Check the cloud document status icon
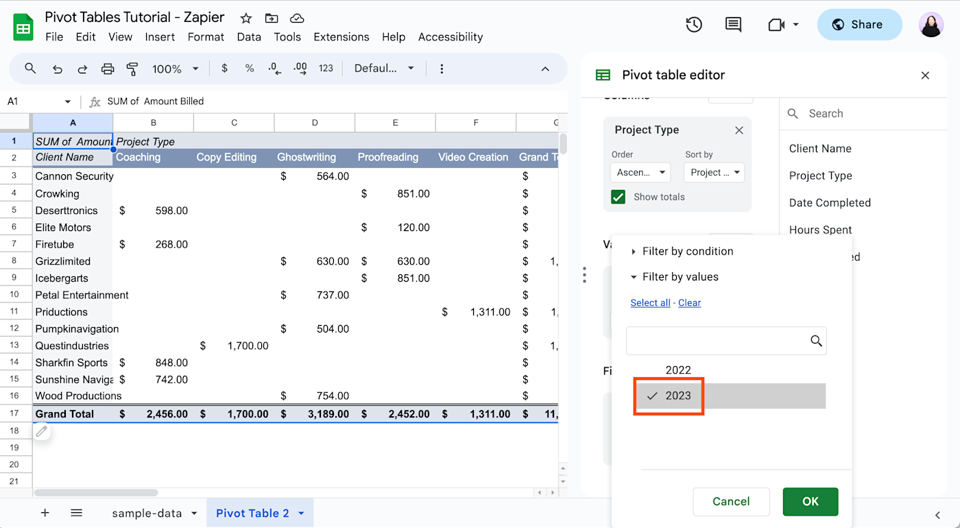The image size is (960, 528). coord(297,19)
